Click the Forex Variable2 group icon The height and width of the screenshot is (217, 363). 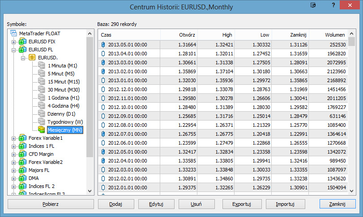click(x=22, y=162)
